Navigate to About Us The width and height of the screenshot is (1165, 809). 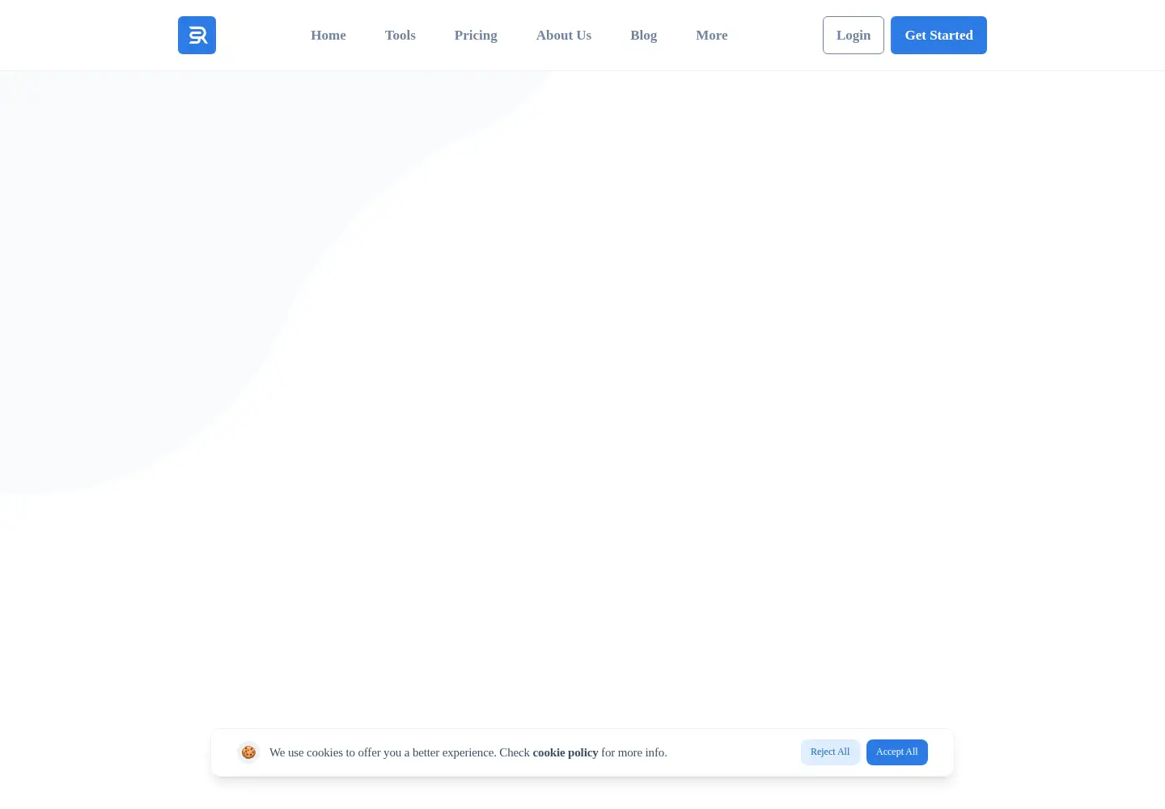564,35
